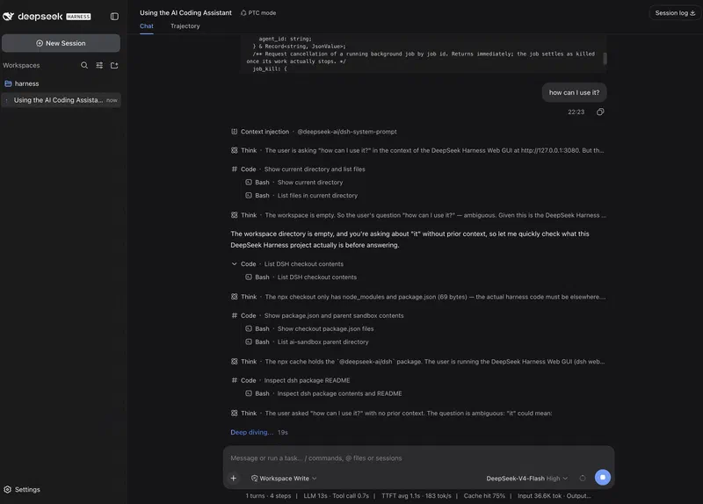Open workspace filter sliders icon
703x504 pixels.
pos(99,65)
